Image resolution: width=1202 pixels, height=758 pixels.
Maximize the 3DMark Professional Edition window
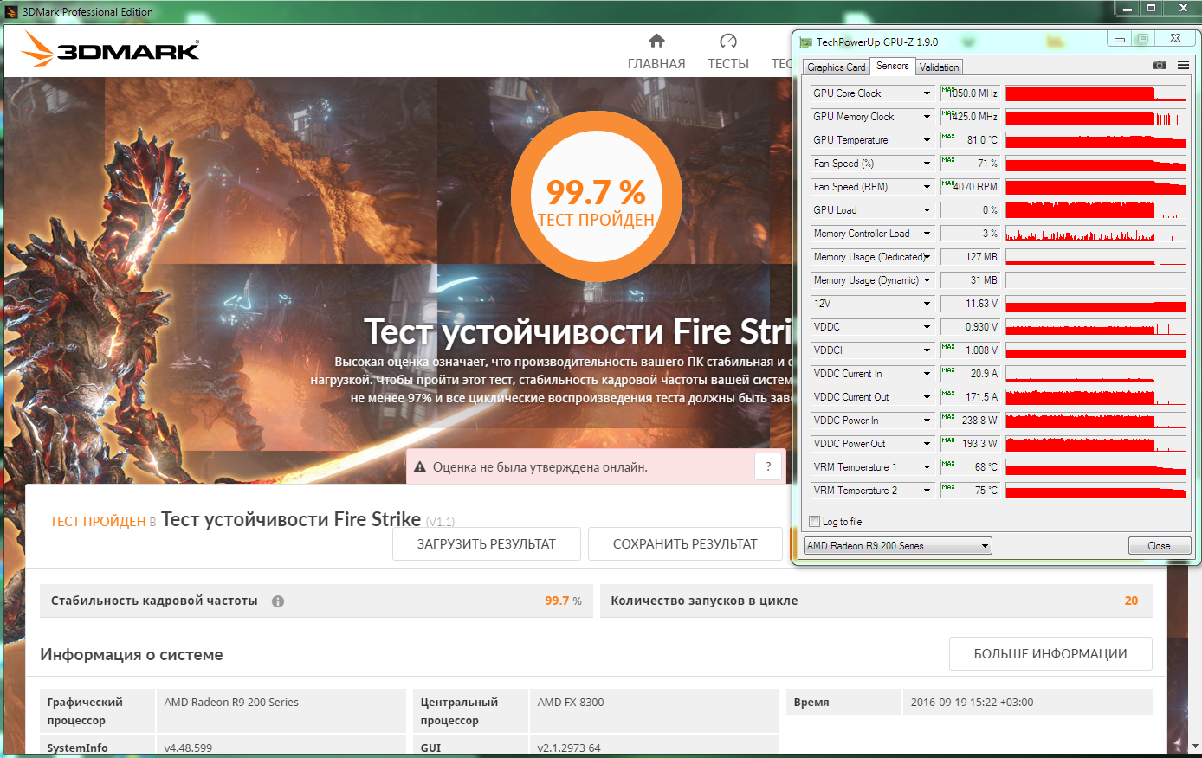tap(1151, 9)
